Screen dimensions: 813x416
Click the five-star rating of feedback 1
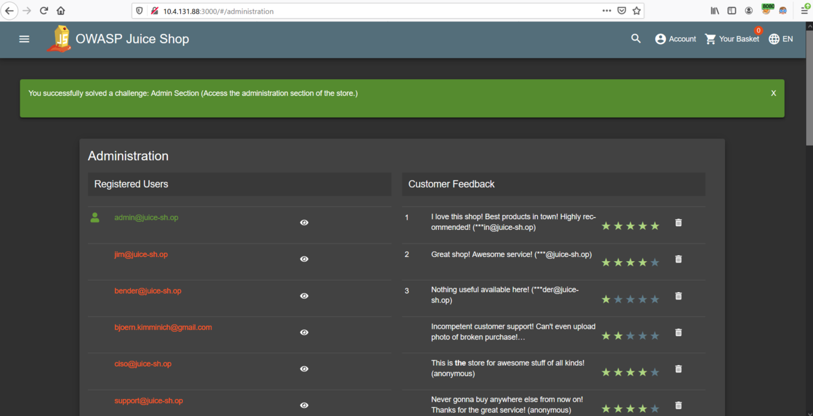tap(630, 226)
